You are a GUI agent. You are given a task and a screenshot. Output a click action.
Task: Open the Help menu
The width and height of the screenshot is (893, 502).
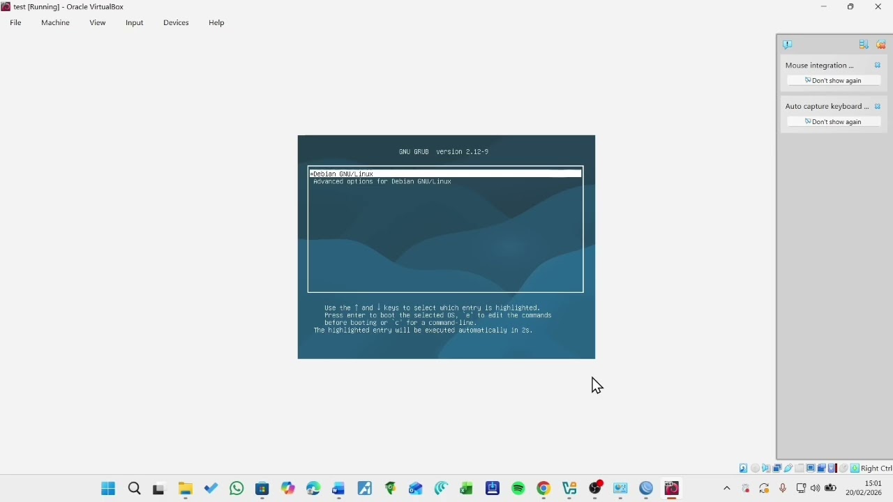216,22
